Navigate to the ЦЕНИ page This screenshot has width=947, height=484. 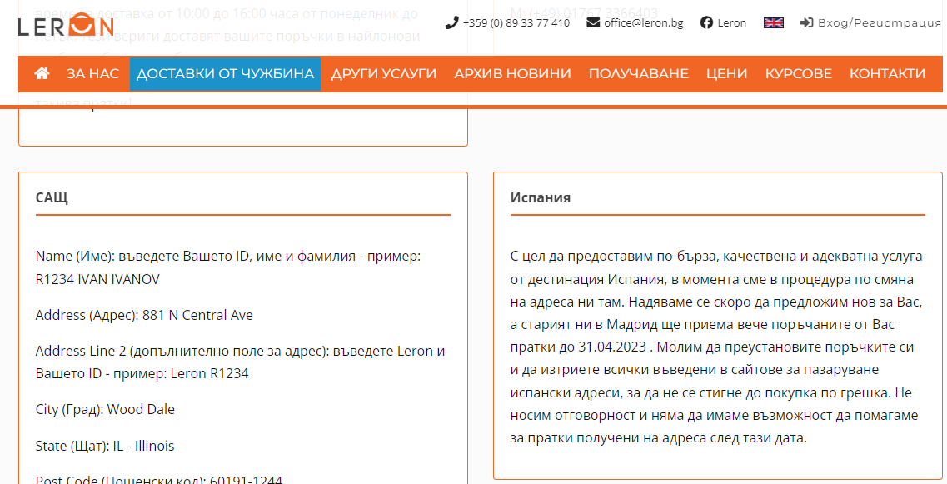click(726, 74)
